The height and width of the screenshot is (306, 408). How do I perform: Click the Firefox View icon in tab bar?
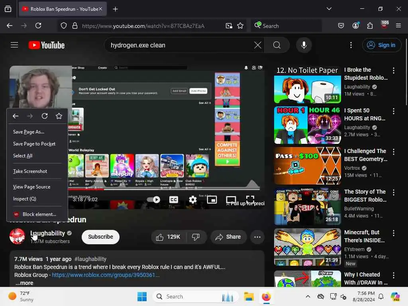8,9
